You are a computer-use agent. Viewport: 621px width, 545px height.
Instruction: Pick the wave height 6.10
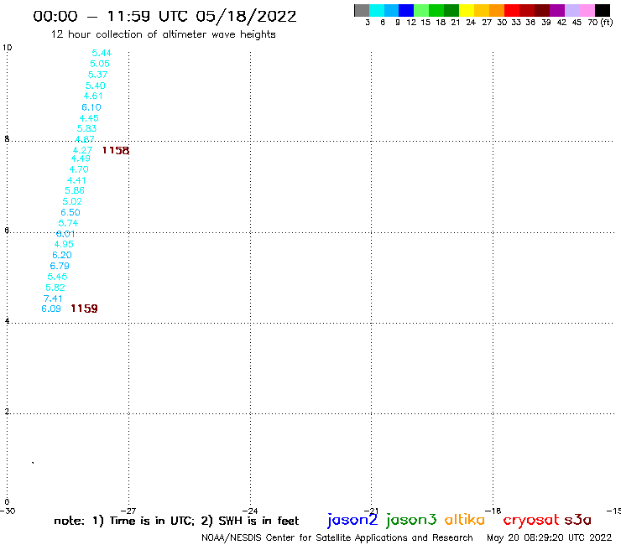coord(91,107)
